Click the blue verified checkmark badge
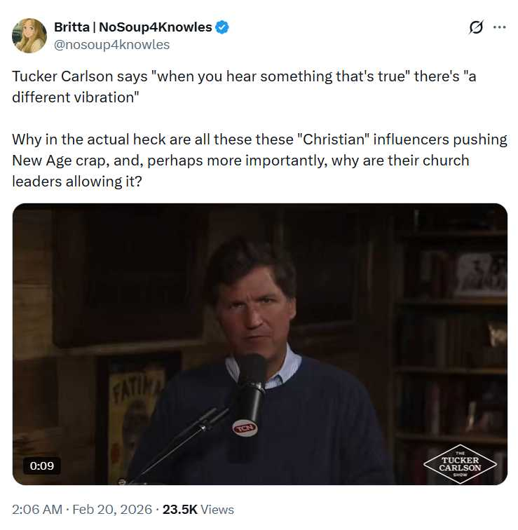This screenshot has width=518, height=530. [x=222, y=27]
